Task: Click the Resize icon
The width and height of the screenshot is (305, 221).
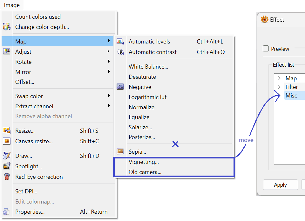Action: click(7, 131)
